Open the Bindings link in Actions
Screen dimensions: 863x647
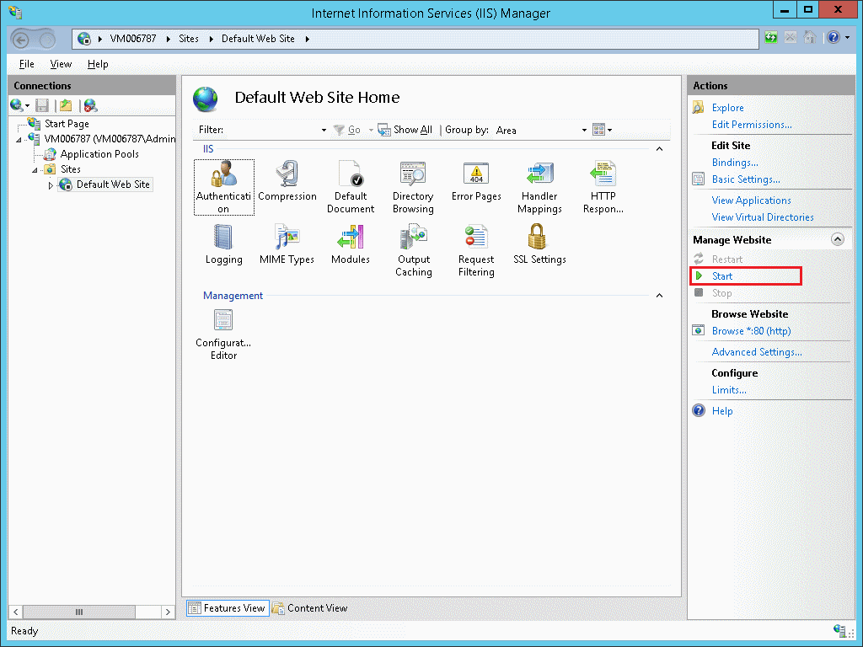click(734, 163)
